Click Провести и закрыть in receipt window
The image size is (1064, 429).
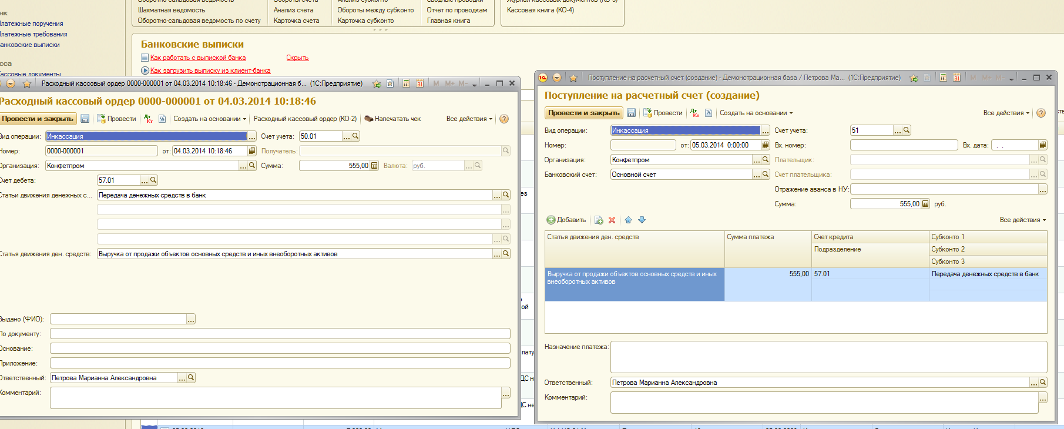point(583,113)
